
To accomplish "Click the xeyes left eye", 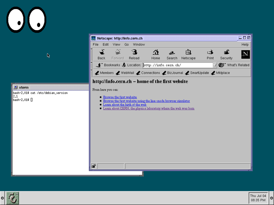I will [16, 20].
